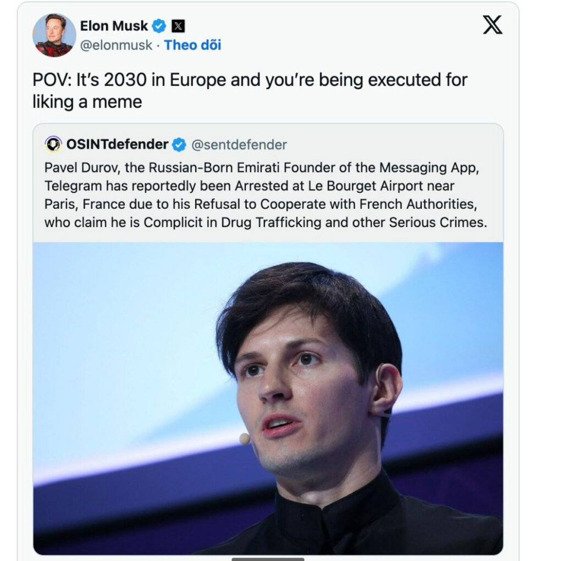Open Elon Musk's profile avatar

(54, 35)
